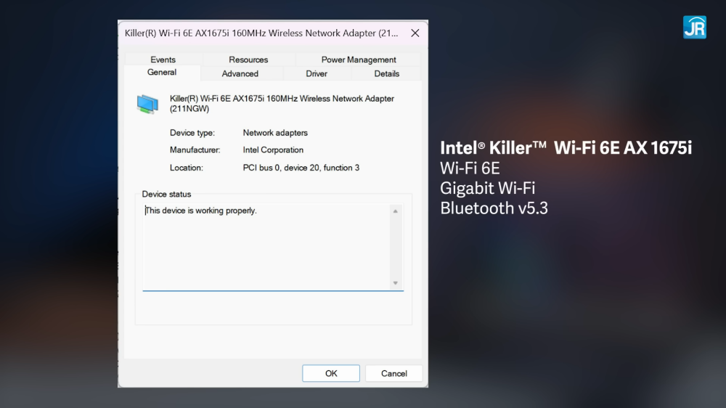Click the network adapter device icon
The image size is (726, 408).
pyautogui.click(x=147, y=104)
